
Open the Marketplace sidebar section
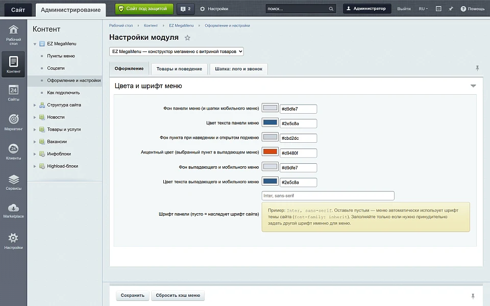pos(13,211)
